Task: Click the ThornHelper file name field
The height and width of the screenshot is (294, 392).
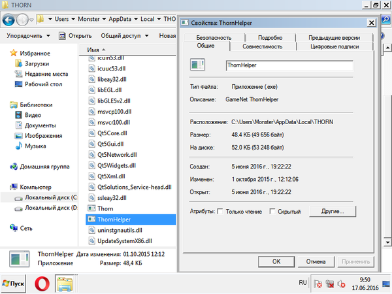Action: tap(289, 65)
